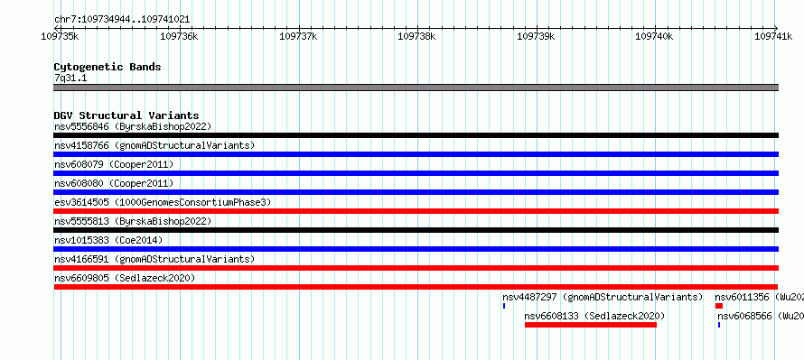Click the blue bar for nsv4158766
The width and height of the screenshot is (804, 360).
416,154
